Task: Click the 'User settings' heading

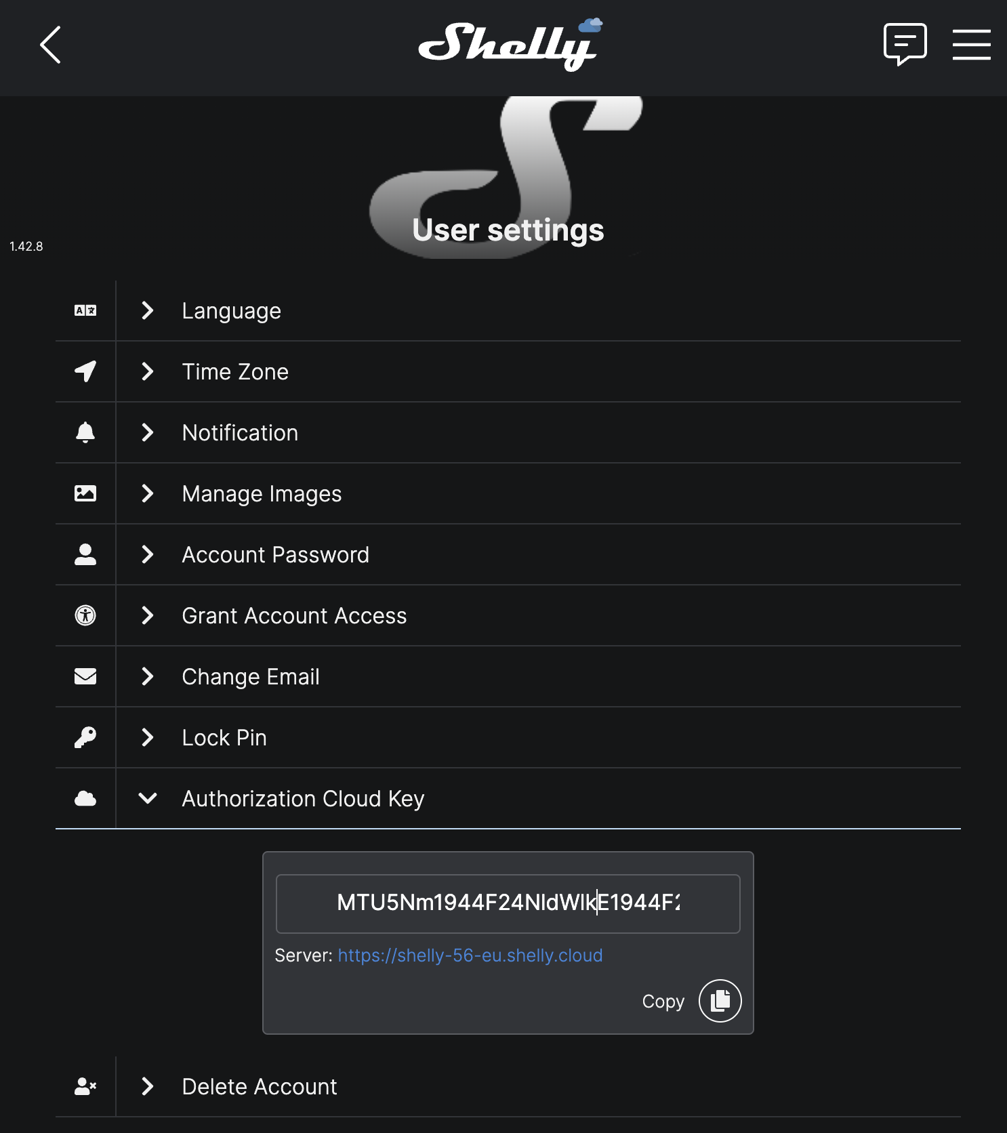Action: coord(508,230)
